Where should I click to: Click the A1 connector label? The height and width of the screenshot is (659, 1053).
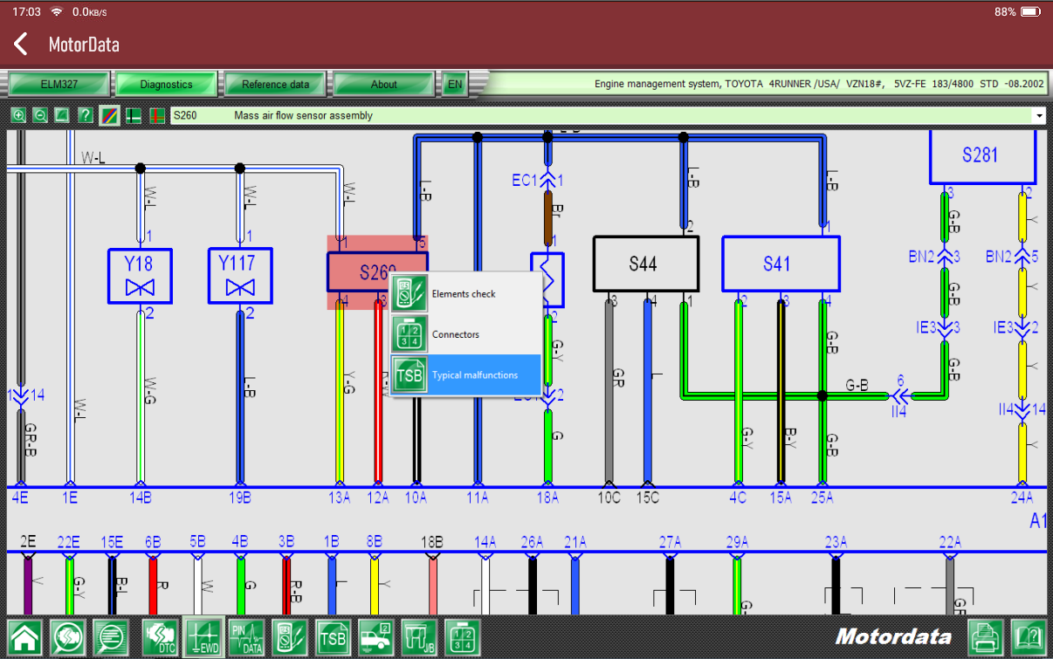[1038, 521]
